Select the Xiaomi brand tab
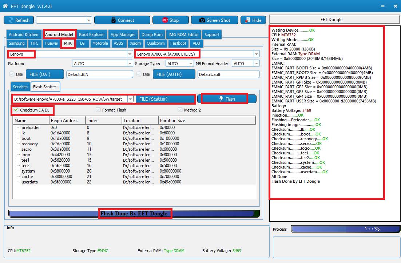401x263 pixels. pos(135,43)
